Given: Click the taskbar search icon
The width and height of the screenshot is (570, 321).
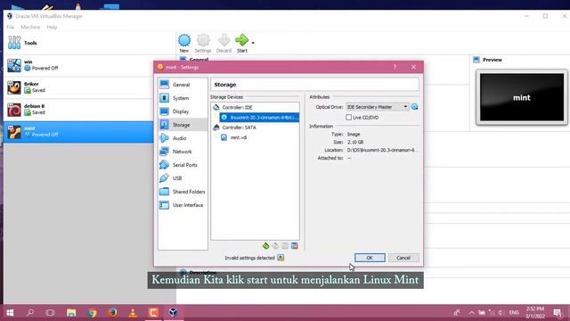Looking at the screenshot, I should [x=30, y=313].
